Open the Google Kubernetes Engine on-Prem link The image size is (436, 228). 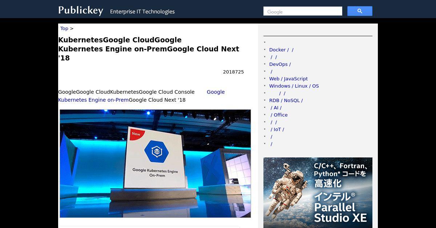click(x=93, y=100)
